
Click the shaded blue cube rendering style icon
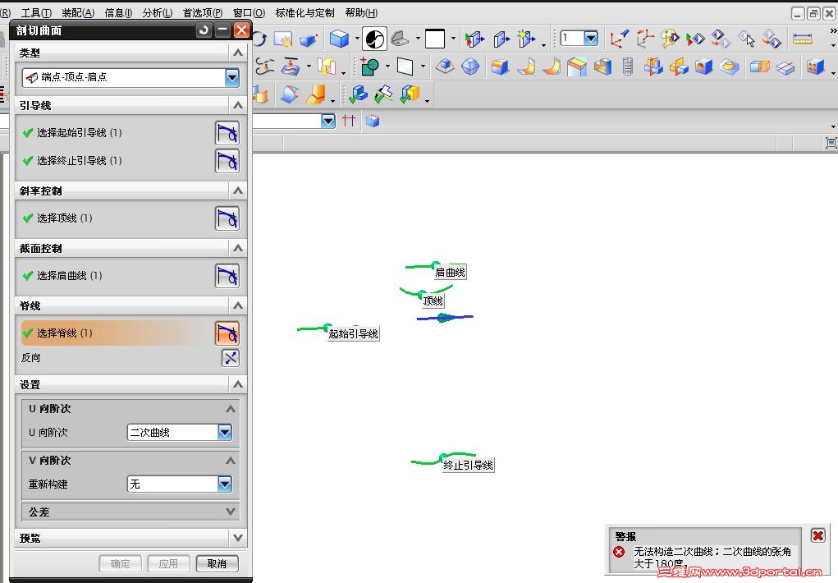(x=339, y=39)
